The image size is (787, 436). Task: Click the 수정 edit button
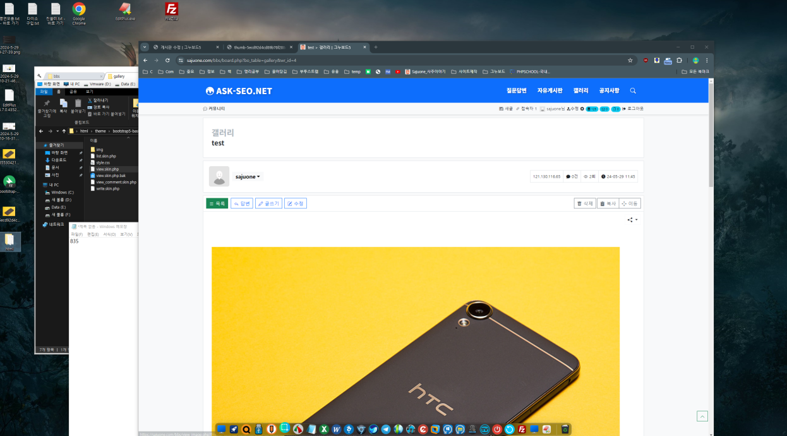click(296, 203)
